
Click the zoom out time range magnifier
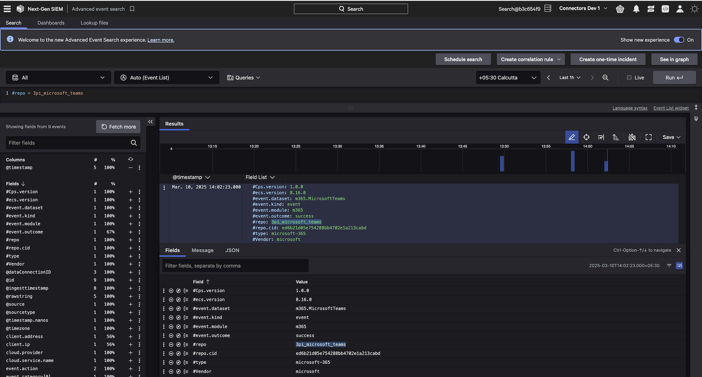click(x=605, y=78)
